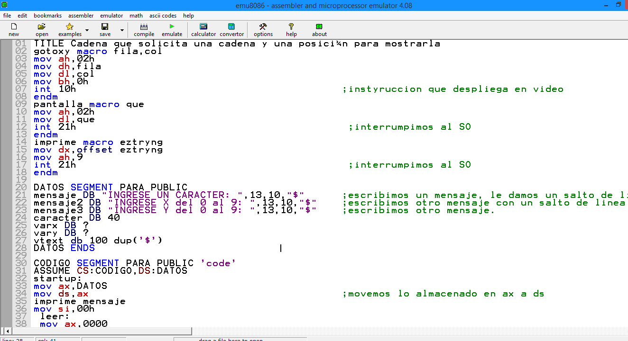Click 'gotoxy macro fila,col' line
Viewport: 628px width, 341px height.
tap(98, 51)
